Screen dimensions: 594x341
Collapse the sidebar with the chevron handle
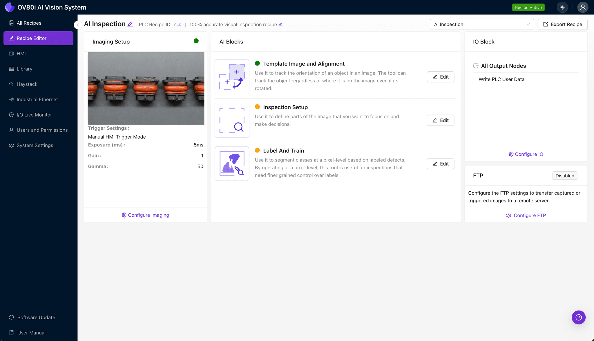point(77,25)
